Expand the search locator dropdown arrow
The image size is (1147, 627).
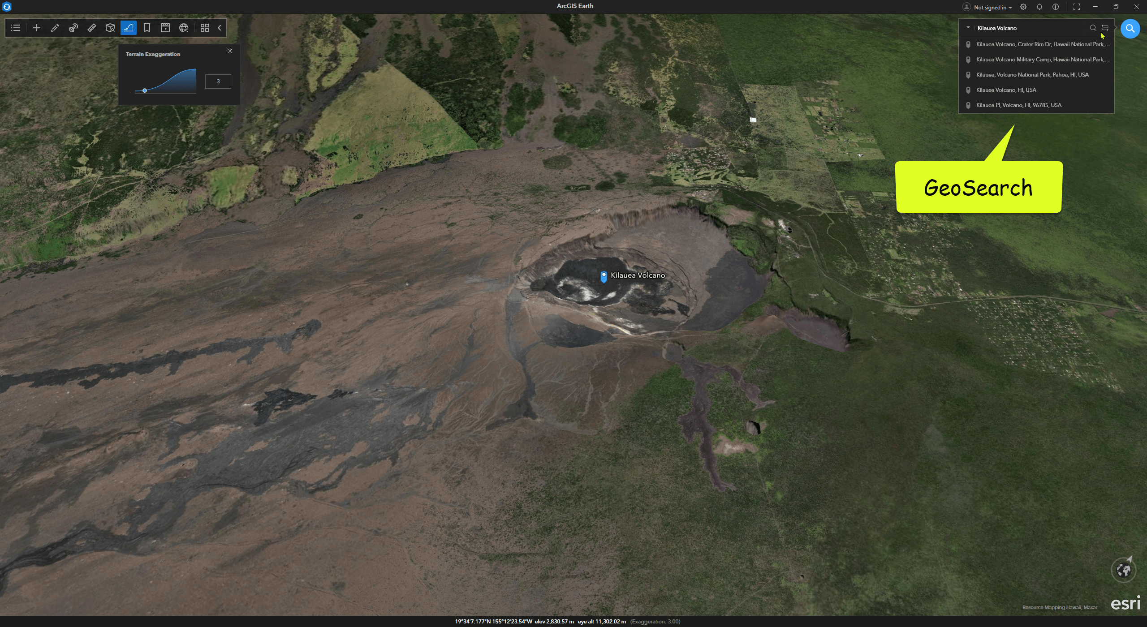tap(968, 28)
